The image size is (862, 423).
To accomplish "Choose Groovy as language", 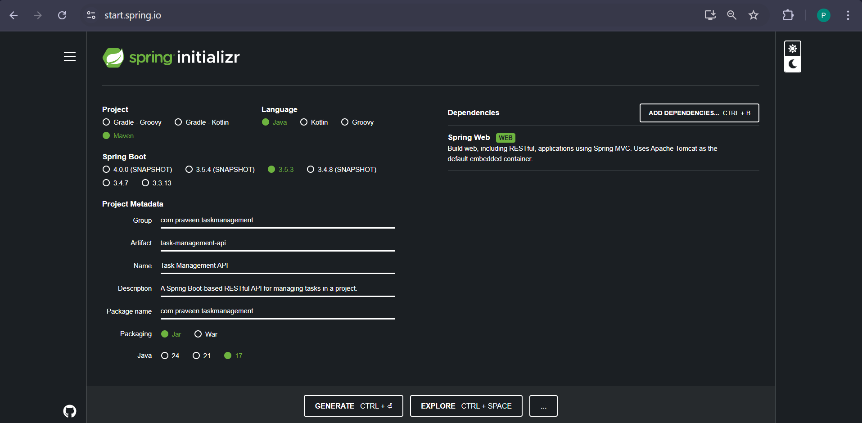I will coord(357,122).
